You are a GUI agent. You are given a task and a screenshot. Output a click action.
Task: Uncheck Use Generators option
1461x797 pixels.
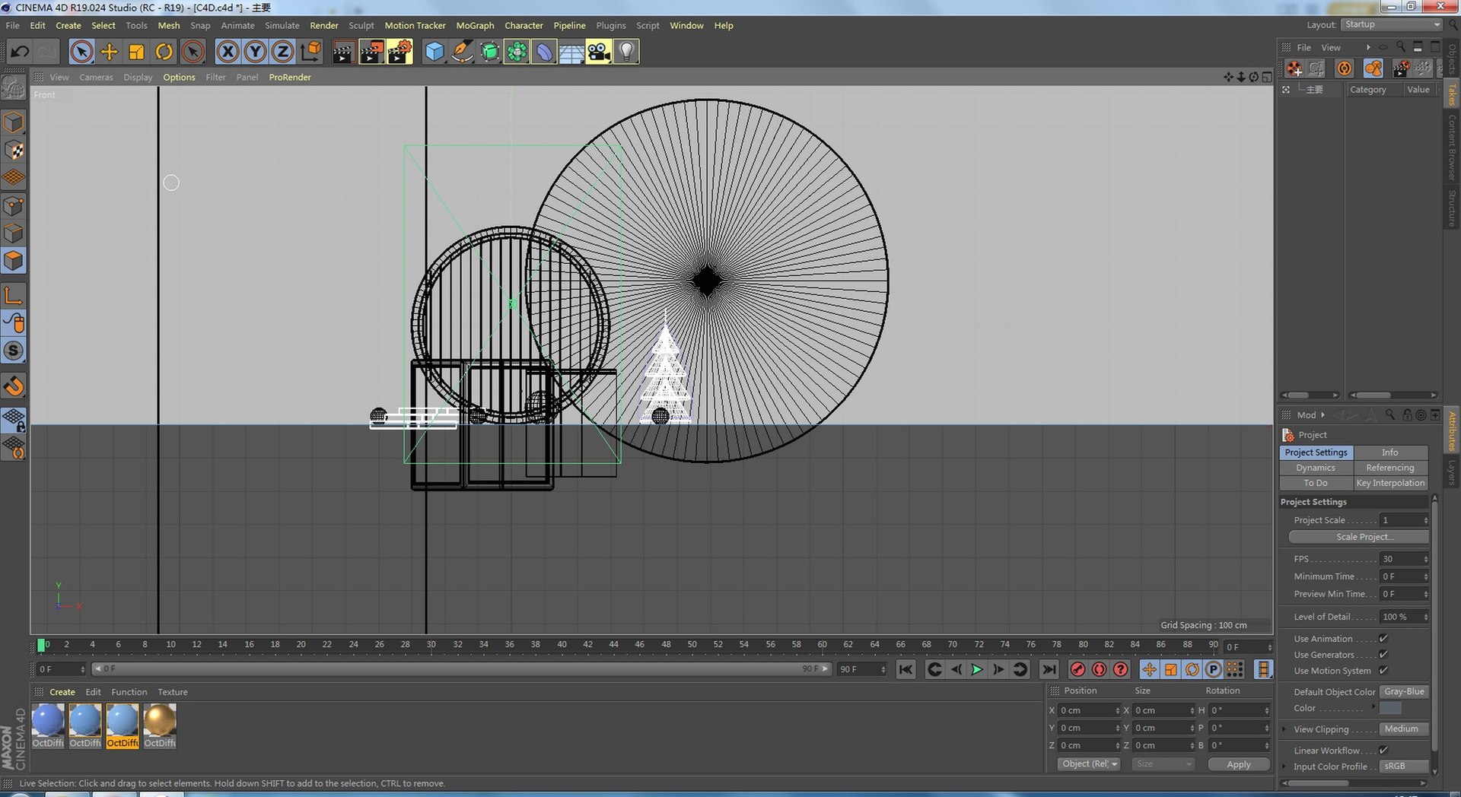tap(1383, 655)
